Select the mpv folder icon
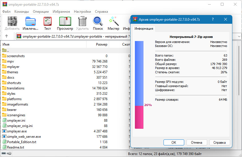242x157 pixels. 4,61
